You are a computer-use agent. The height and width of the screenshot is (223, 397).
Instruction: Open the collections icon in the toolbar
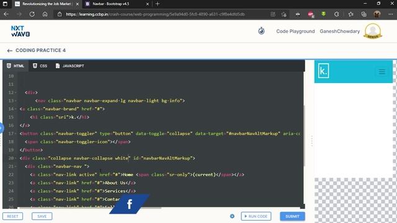(x=364, y=14)
